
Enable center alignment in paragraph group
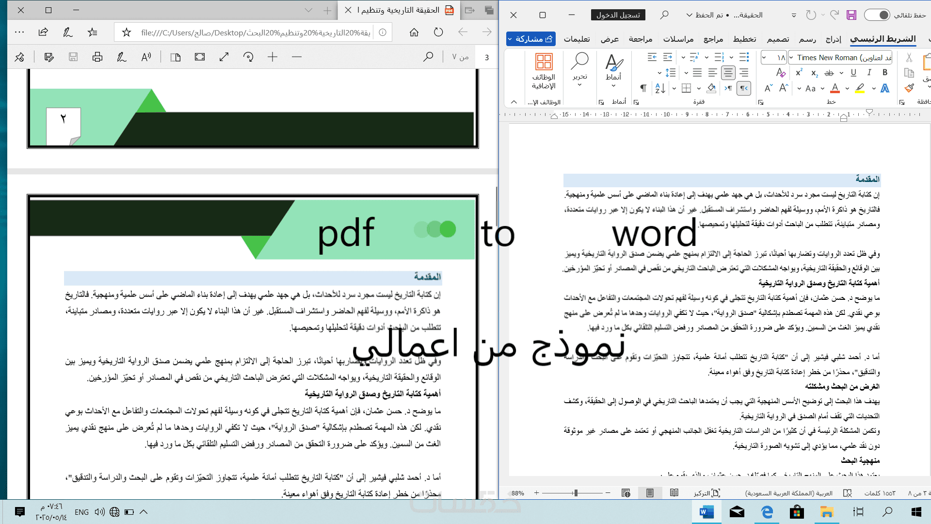pos(728,73)
